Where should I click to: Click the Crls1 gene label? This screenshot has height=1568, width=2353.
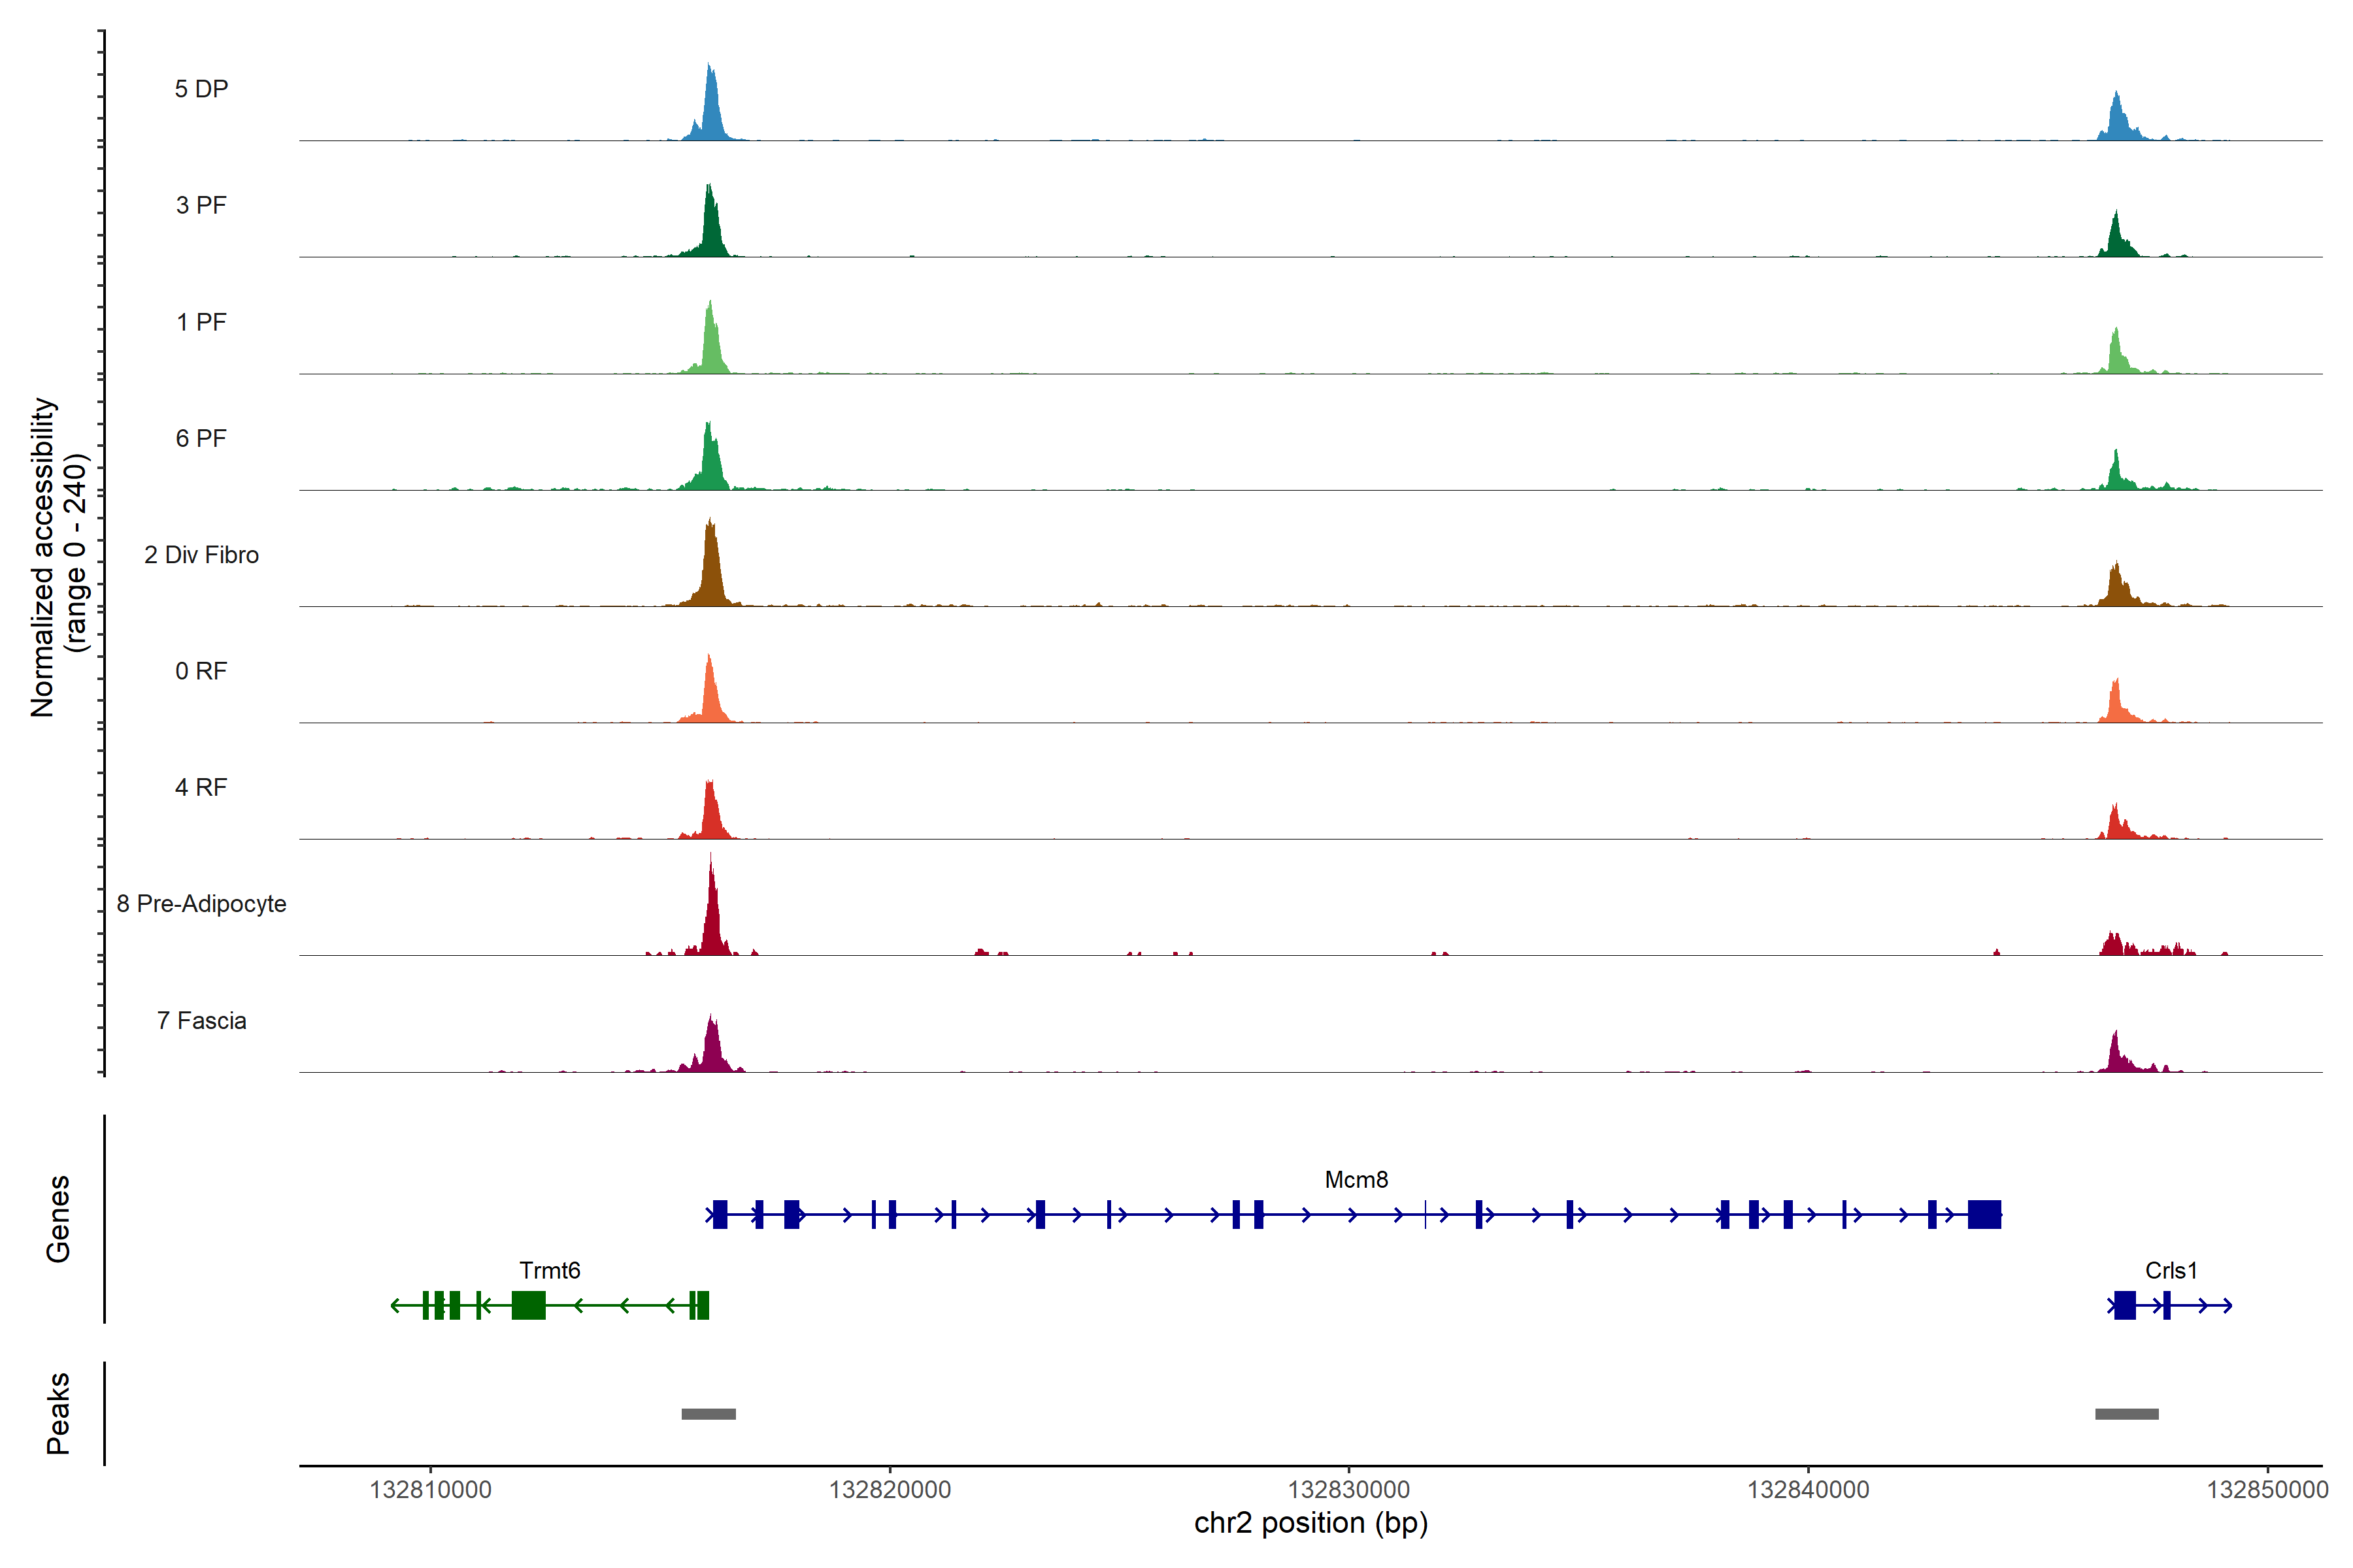pos(2171,1270)
